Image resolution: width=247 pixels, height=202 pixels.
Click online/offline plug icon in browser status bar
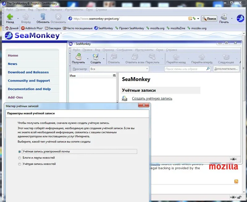233,197
